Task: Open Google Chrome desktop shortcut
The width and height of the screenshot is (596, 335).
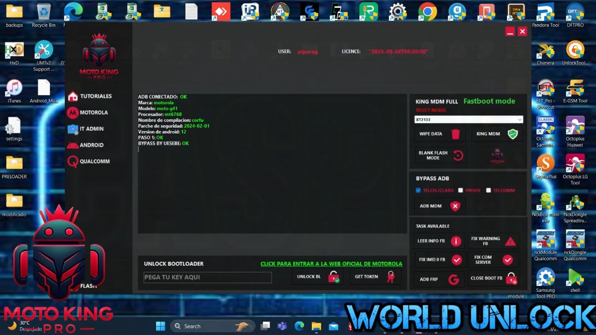Action: tap(427, 12)
